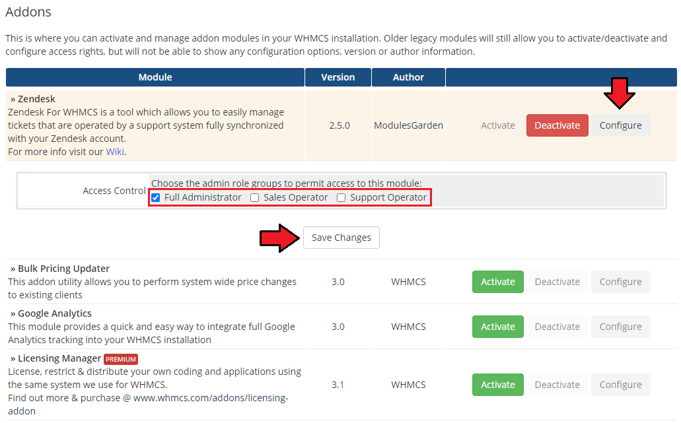Click the Save Changes button

[341, 238]
